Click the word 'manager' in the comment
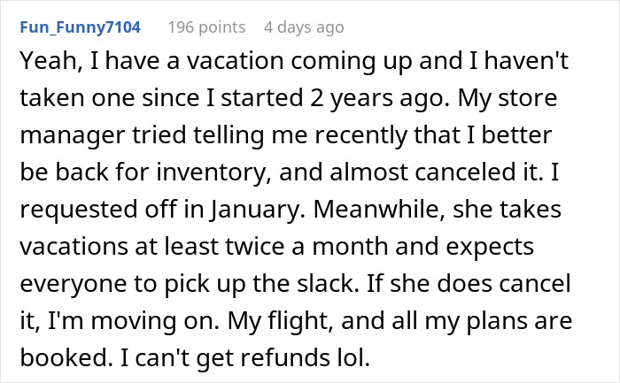 click(x=73, y=135)
